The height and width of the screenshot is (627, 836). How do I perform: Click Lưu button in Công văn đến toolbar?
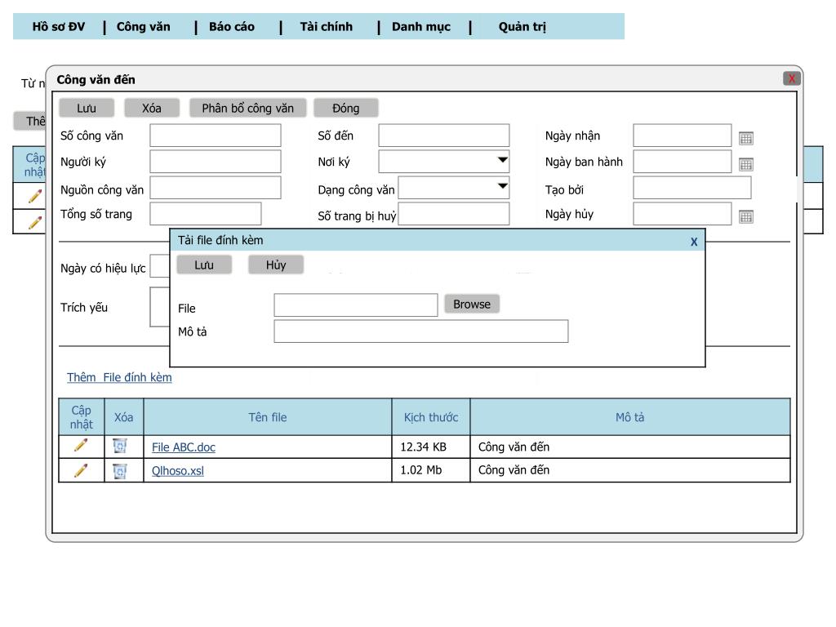click(x=87, y=109)
